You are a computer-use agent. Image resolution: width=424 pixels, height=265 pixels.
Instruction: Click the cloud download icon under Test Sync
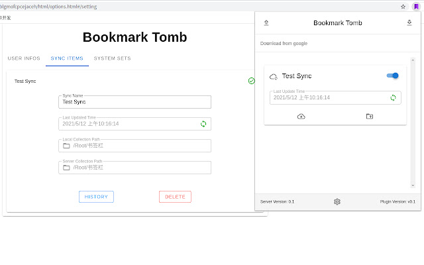(x=301, y=116)
